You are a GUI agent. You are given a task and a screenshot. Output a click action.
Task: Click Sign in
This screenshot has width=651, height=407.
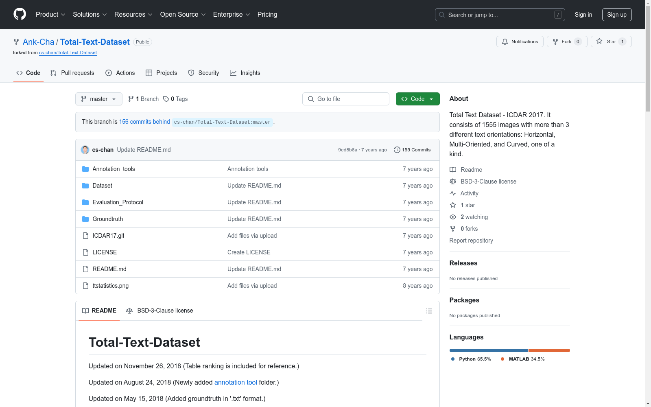583,15
